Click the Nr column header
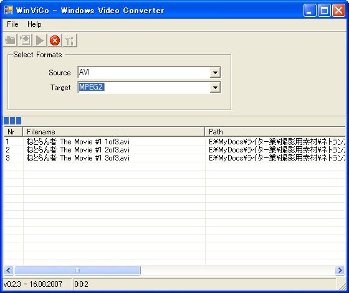This screenshot has height=293, width=349. click(13, 132)
